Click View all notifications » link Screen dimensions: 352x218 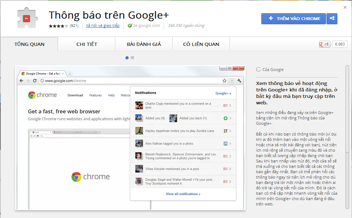pos(183,194)
